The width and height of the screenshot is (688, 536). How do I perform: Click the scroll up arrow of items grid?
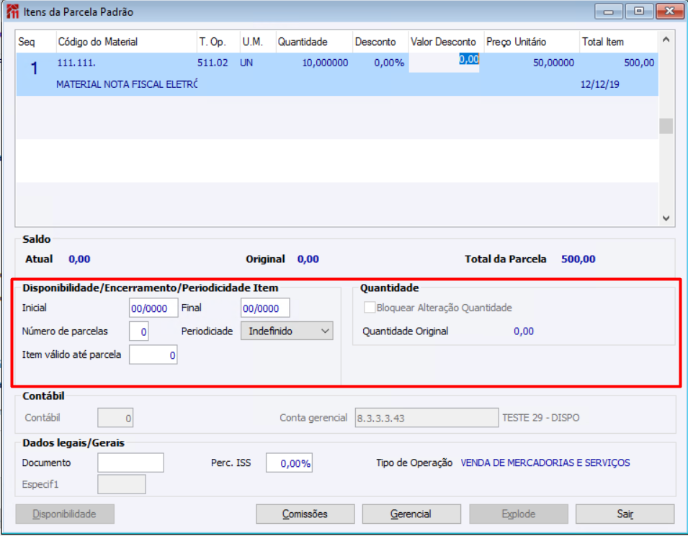point(666,40)
